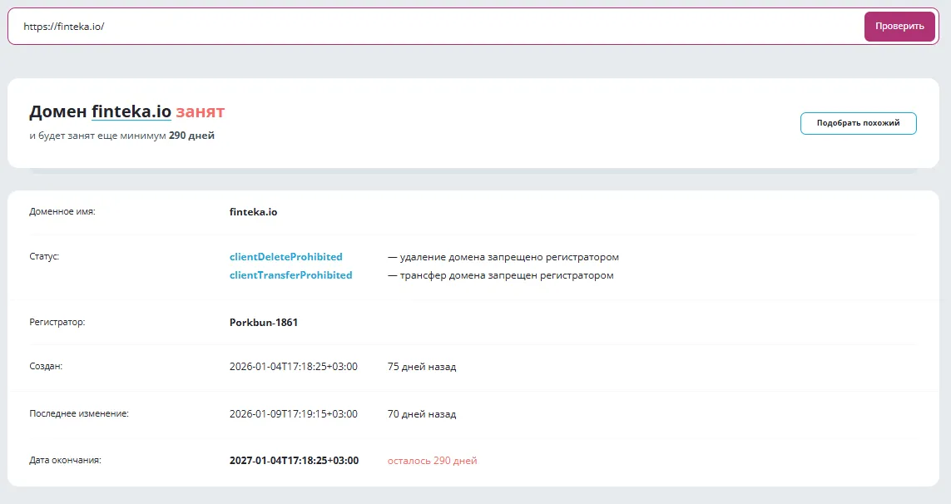Click the 290 дней bold text in subtitle
Image resolution: width=951 pixels, height=504 pixels.
point(191,136)
